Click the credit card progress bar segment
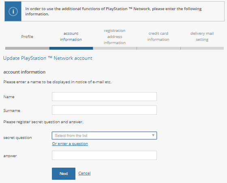This screenshot has width=227, height=183. pos(158,48)
